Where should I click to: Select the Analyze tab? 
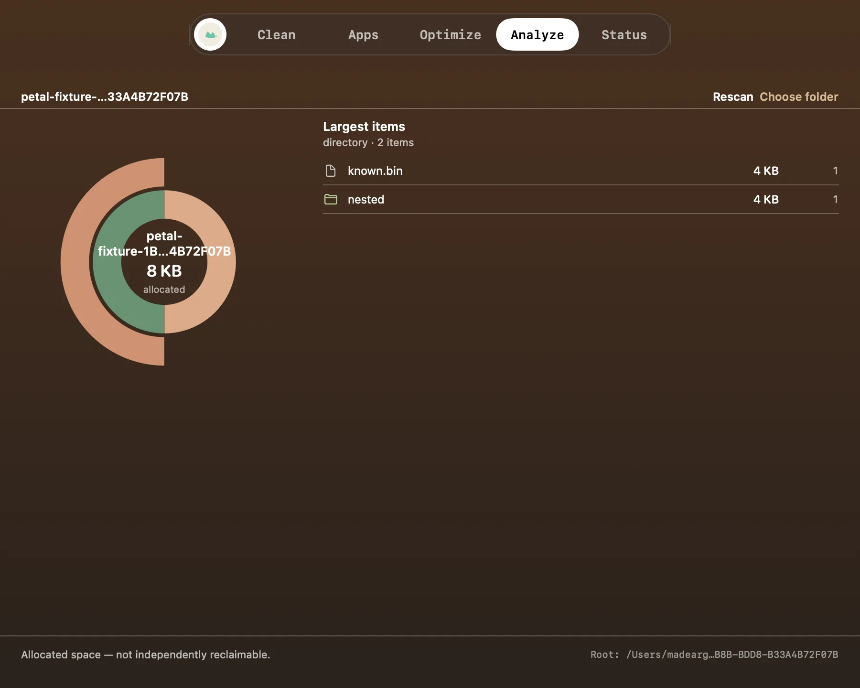537,34
